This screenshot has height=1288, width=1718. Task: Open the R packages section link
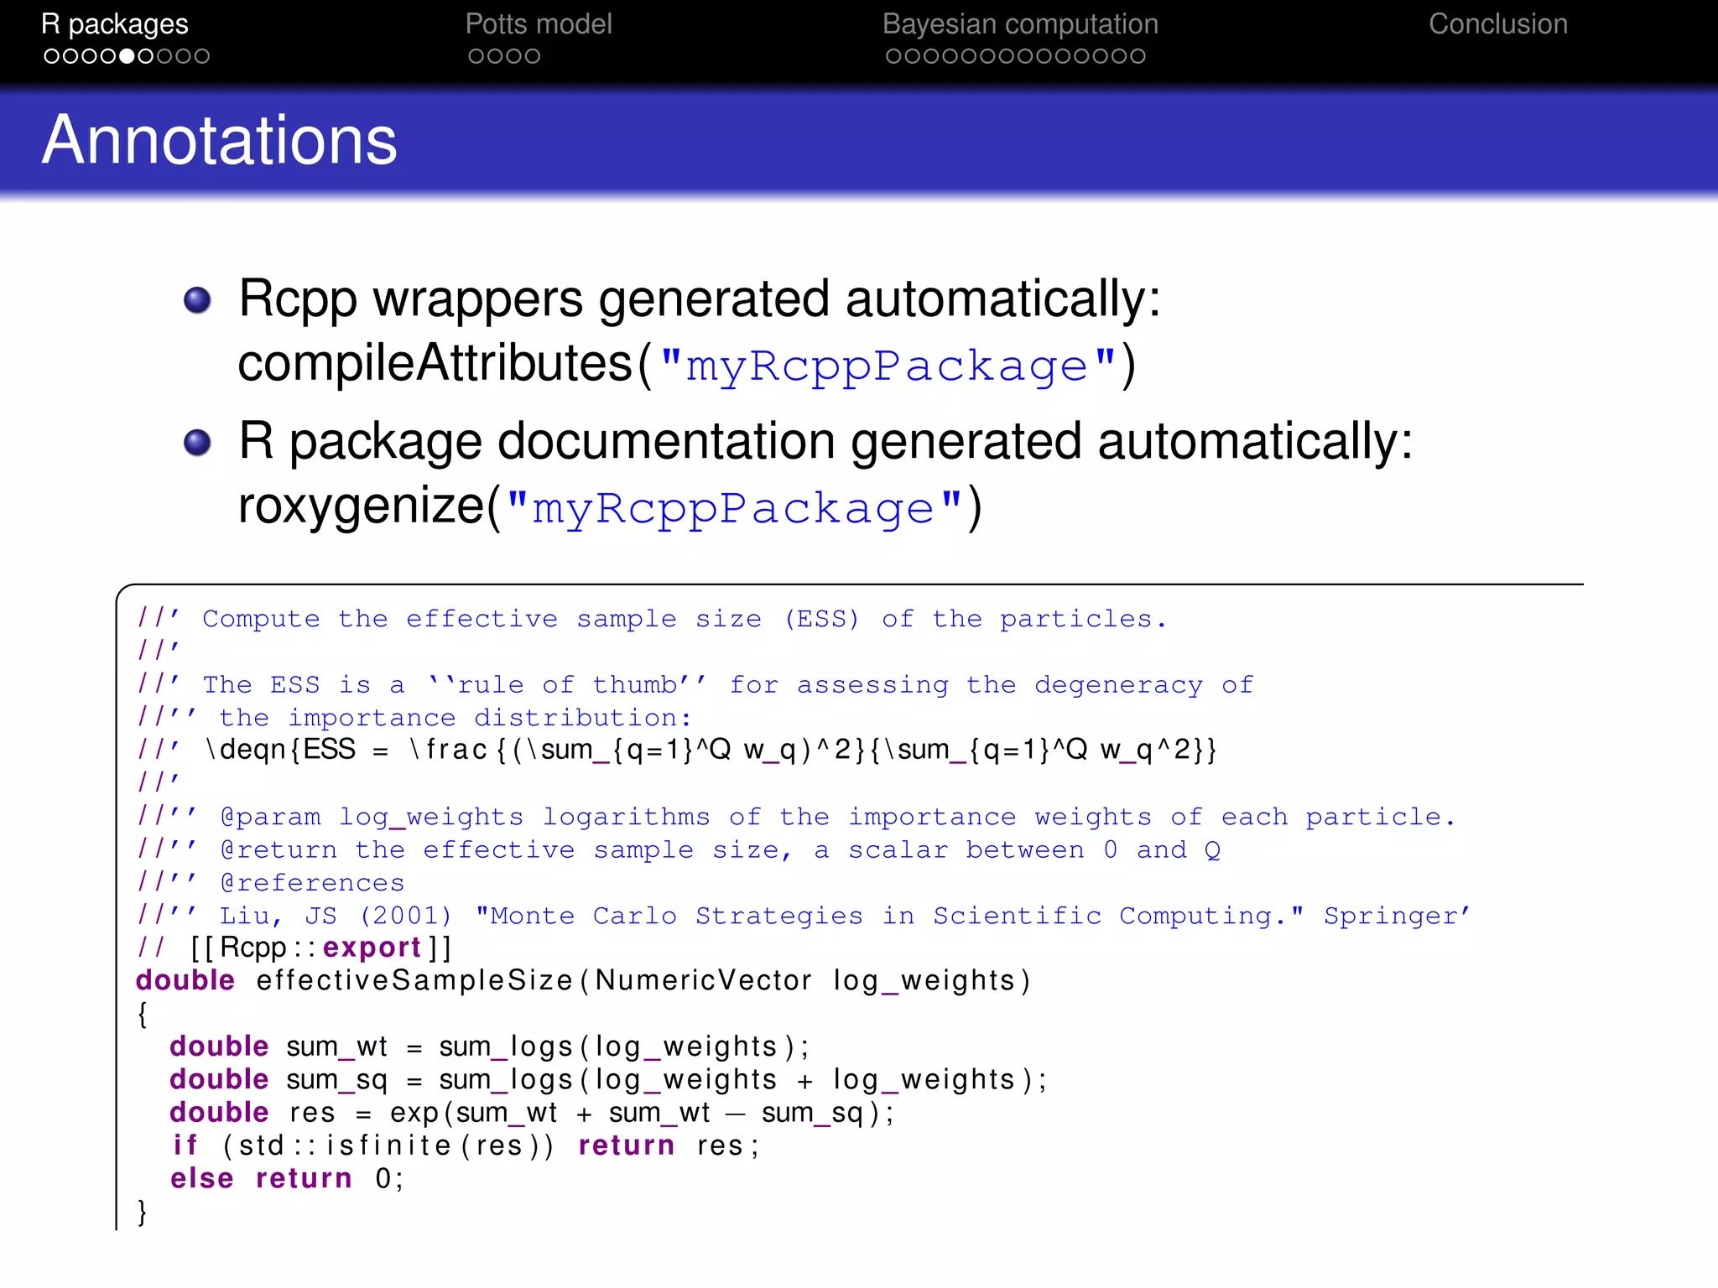point(115,24)
